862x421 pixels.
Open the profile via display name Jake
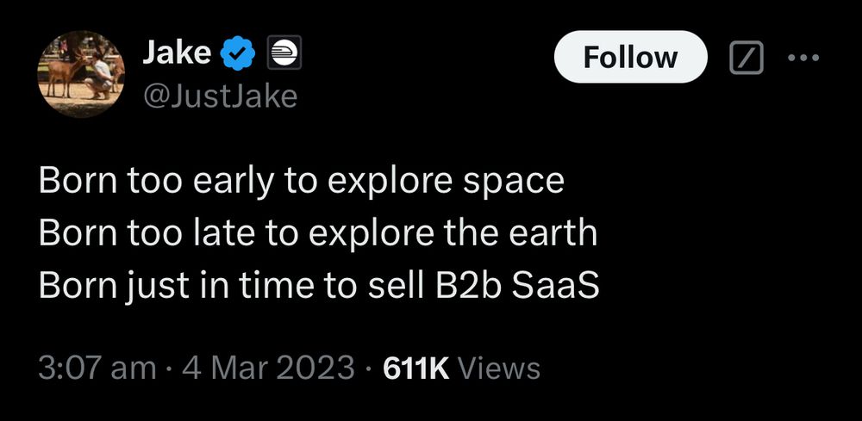(x=177, y=53)
